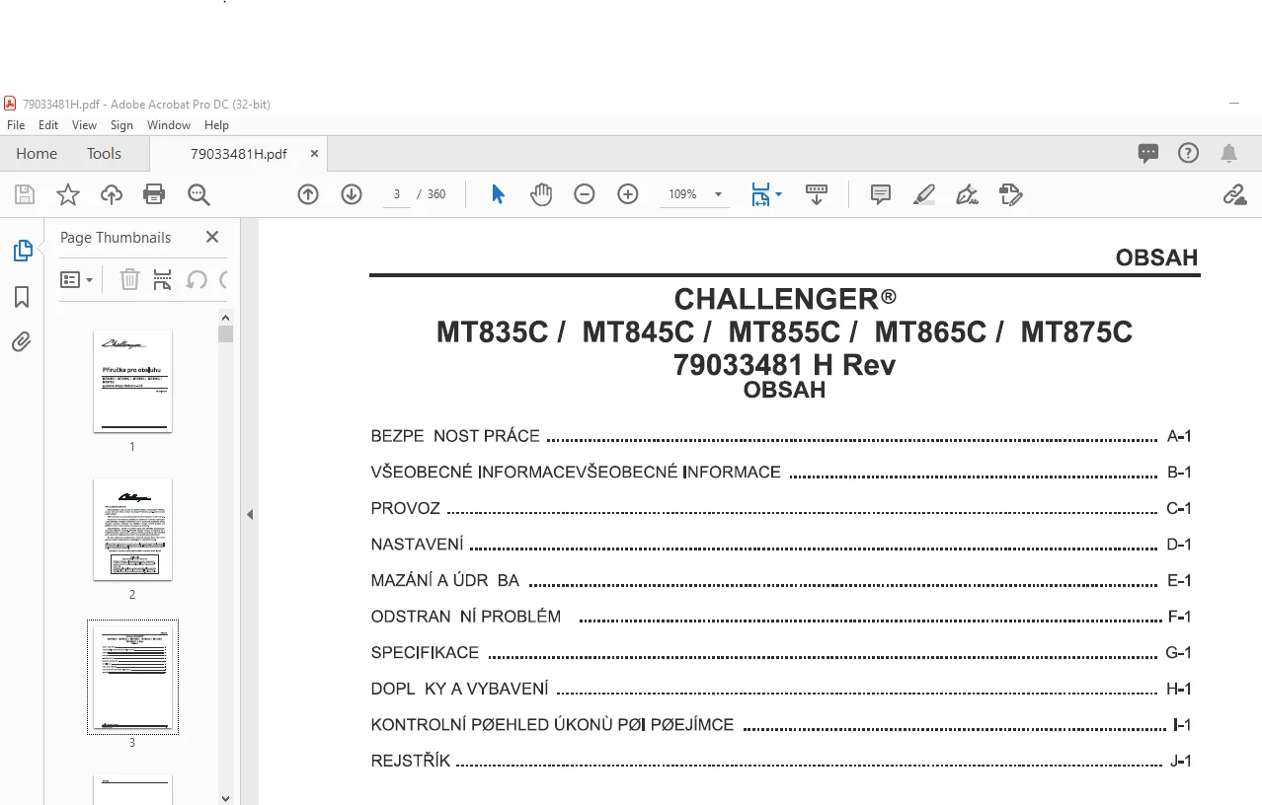Choose the arrow selection tool
This screenshot has width=1262, height=805.
[498, 194]
